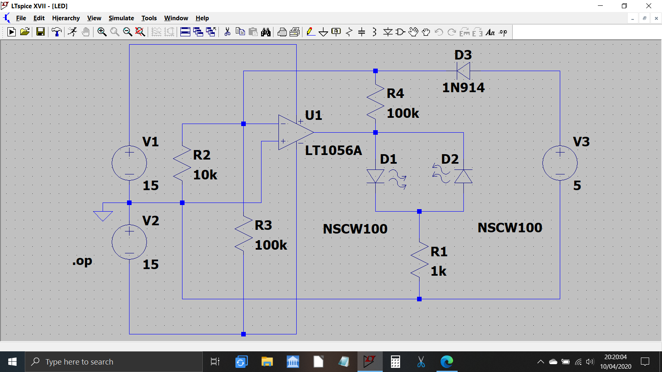Viewport: 662px width, 372px height.
Task: Click the ground symbol on the schematic
Action: [x=103, y=216]
